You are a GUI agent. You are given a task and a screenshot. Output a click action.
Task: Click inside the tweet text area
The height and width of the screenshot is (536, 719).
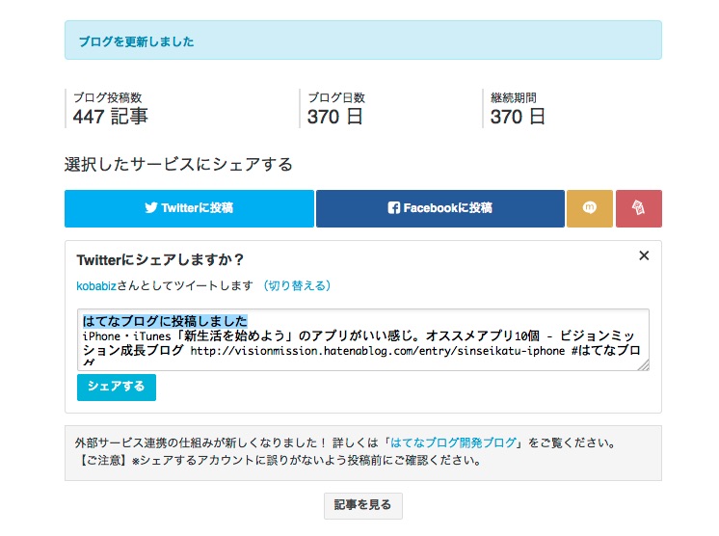click(x=363, y=339)
